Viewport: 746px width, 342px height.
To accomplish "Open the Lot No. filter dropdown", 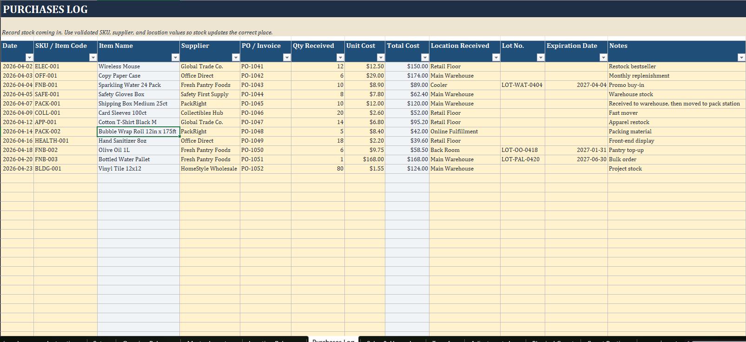I will [541, 57].
